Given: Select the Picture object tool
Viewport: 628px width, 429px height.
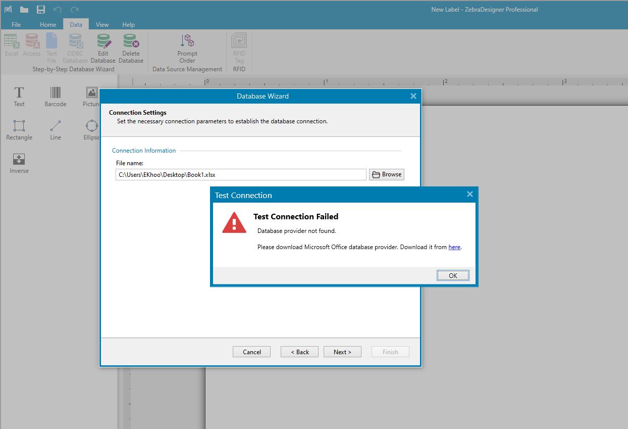Looking at the screenshot, I should 91,97.
